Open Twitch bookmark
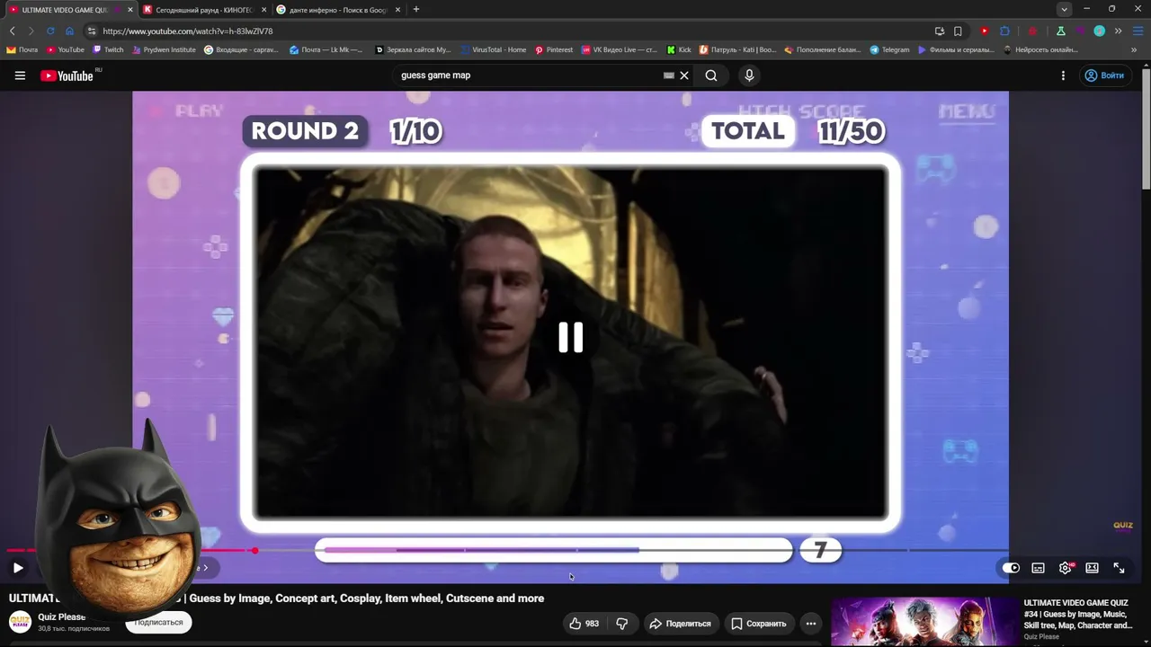Screen dimensions: 1151x647 coord(108,50)
